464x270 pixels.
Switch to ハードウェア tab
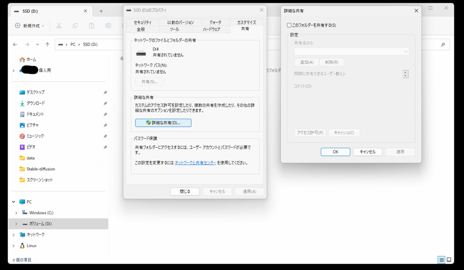tap(212, 29)
